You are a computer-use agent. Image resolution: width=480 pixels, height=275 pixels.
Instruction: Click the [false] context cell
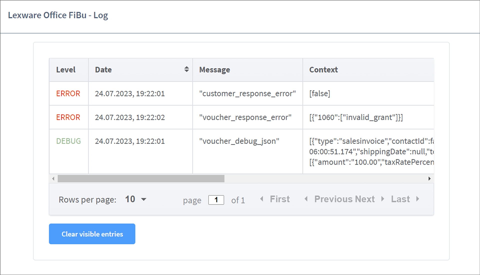pyautogui.click(x=368, y=94)
